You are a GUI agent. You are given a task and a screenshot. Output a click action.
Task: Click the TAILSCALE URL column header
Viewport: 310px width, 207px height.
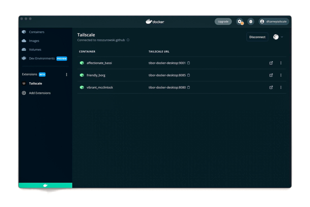(159, 52)
